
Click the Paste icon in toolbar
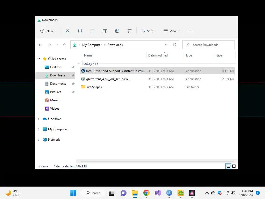coord(92,31)
